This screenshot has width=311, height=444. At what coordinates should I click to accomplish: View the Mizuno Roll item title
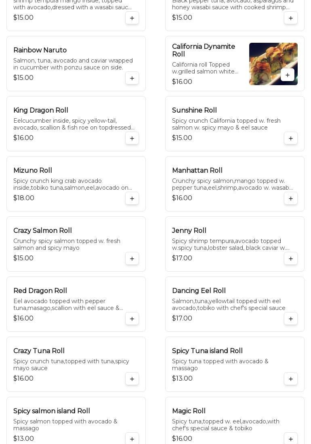point(33,170)
